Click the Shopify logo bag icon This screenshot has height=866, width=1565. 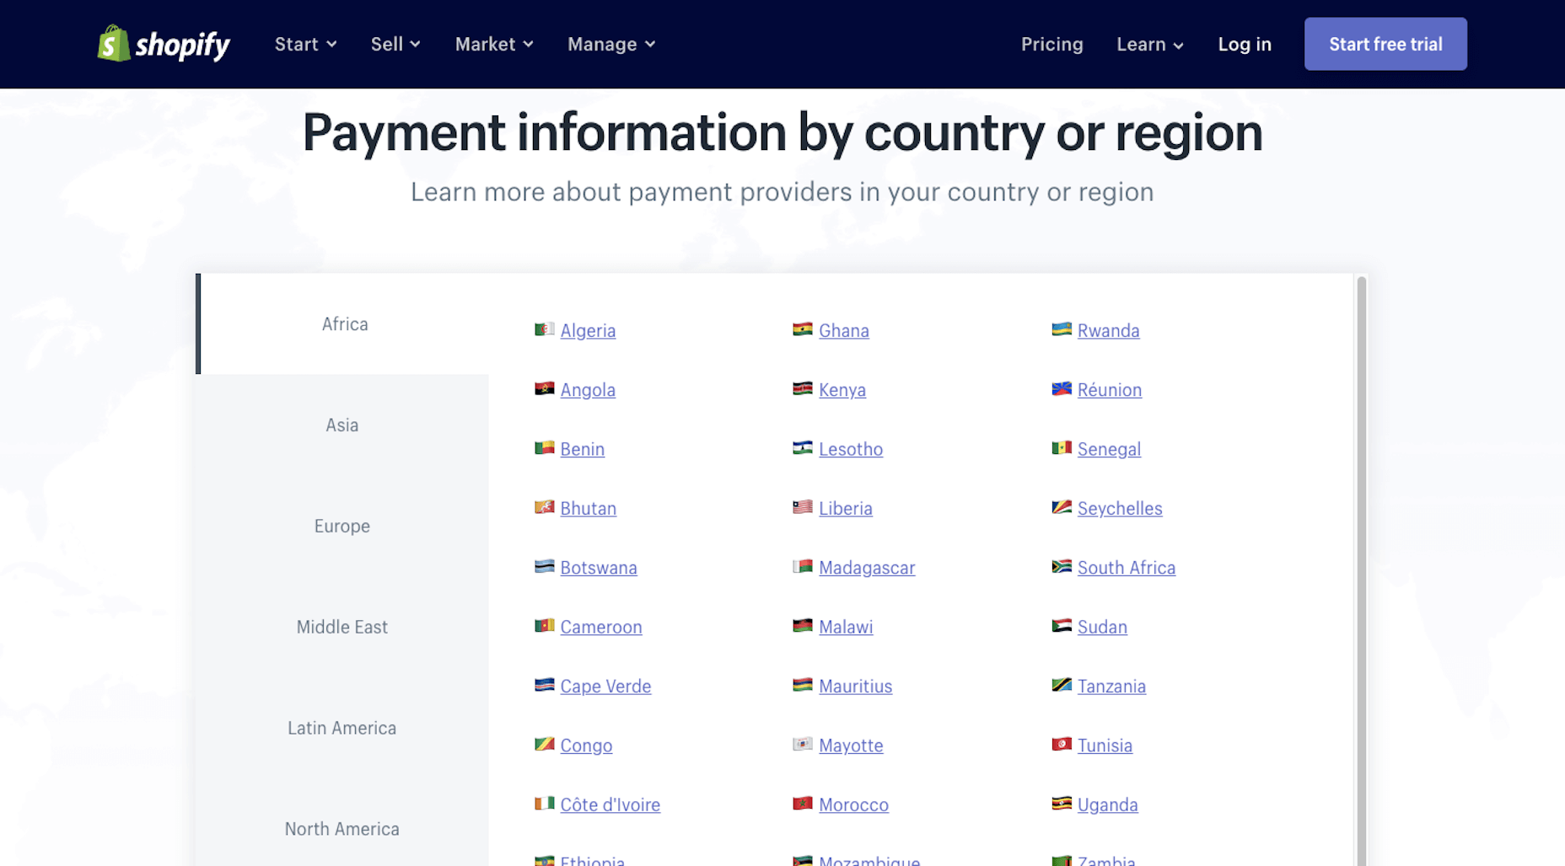pos(114,43)
